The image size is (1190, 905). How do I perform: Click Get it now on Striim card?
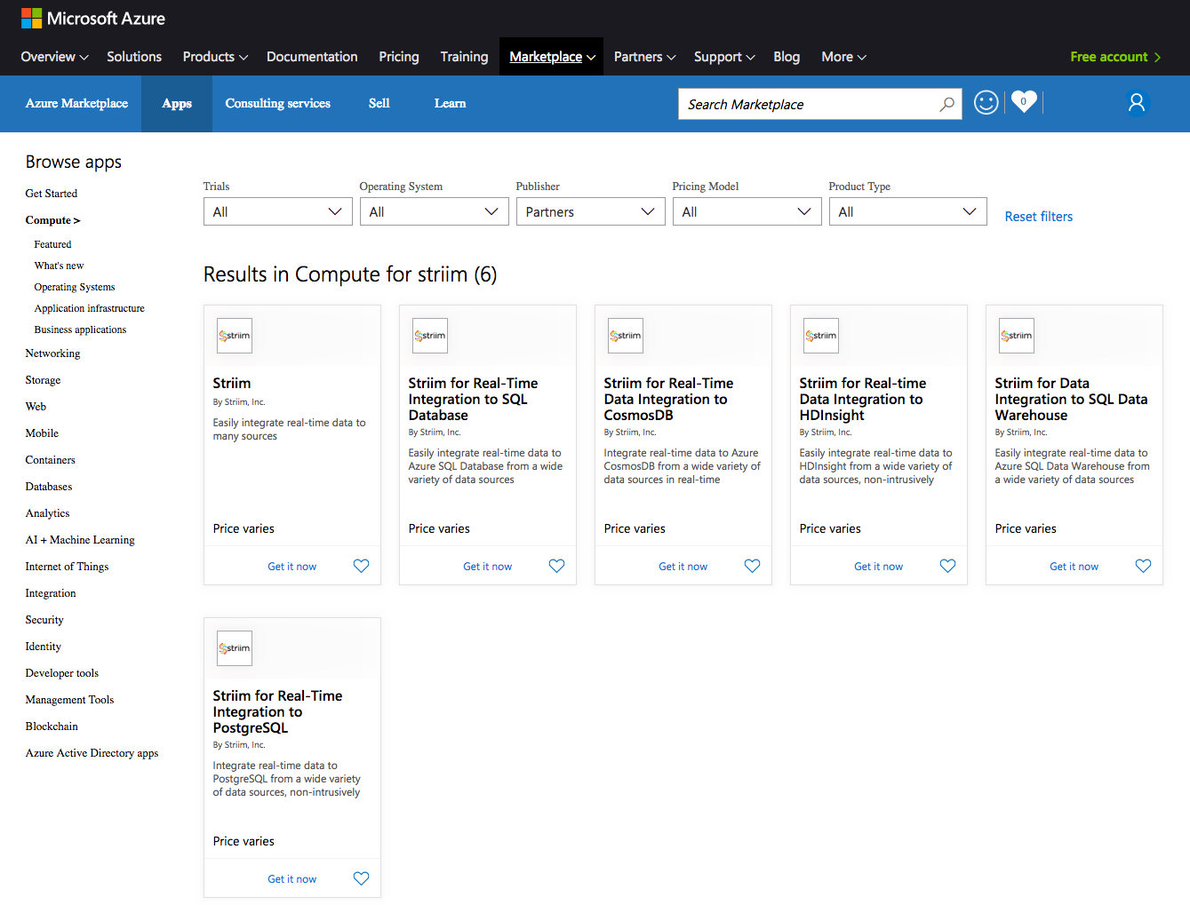click(x=292, y=567)
